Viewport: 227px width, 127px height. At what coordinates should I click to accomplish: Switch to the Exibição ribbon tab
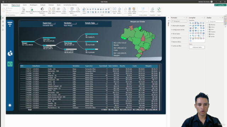pos(43,5)
